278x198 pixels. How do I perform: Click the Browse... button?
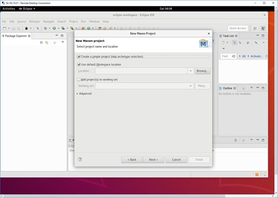click(x=202, y=71)
